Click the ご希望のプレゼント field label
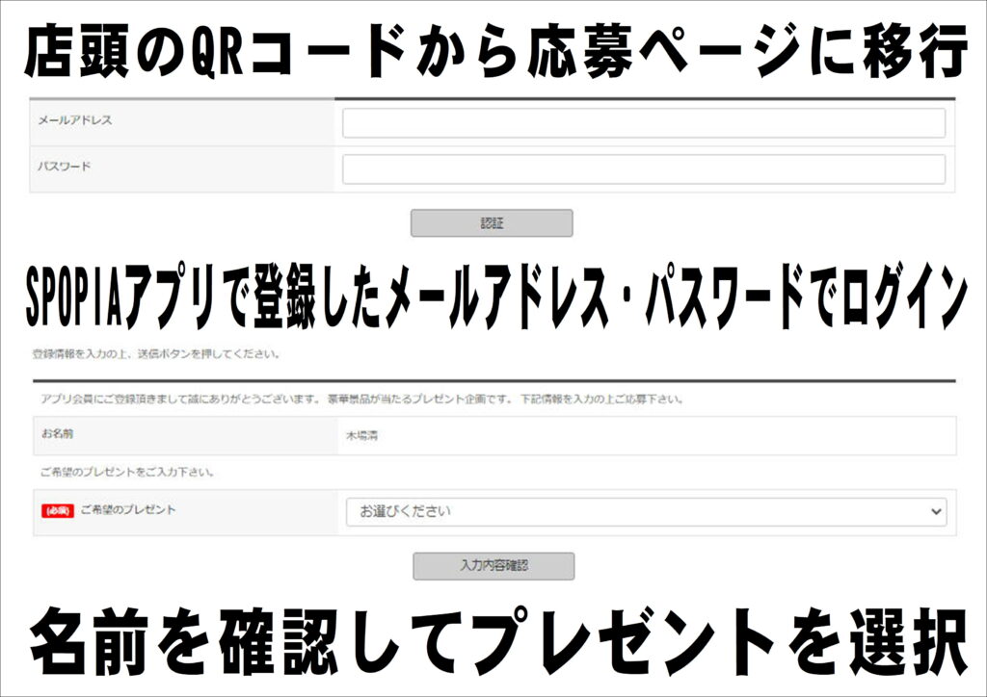This screenshot has height=697, width=987. [x=128, y=509]
